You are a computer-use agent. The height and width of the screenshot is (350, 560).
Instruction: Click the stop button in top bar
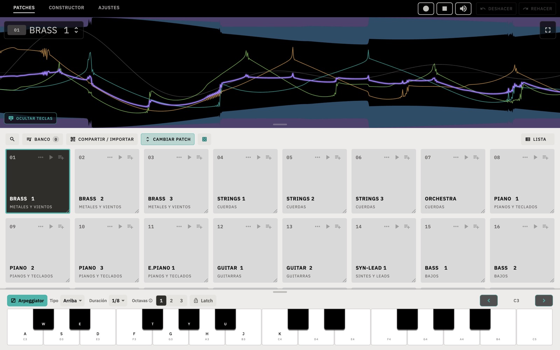pos(444,9)
